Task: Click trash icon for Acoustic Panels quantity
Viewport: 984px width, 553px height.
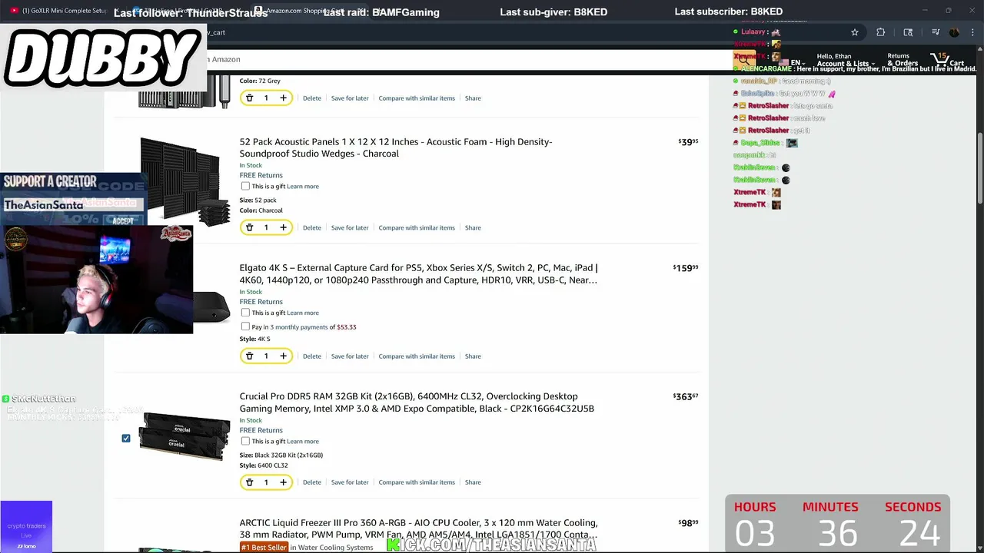Action: click(249, 227)
